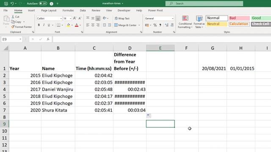Image resolution: width=271 pixels, height=152 pixels.
Task: Apply the Calculation cell style
Action: tap(239, 24)
